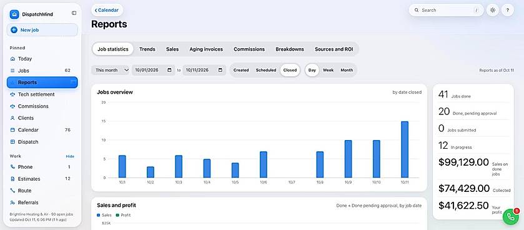Open Aging invoices tab
The width and height of the screenshot is (524, 230).
coord(206,49)
